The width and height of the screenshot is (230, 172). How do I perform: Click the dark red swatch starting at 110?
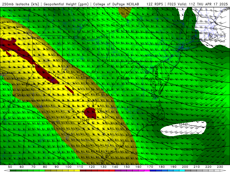(83, 171)
